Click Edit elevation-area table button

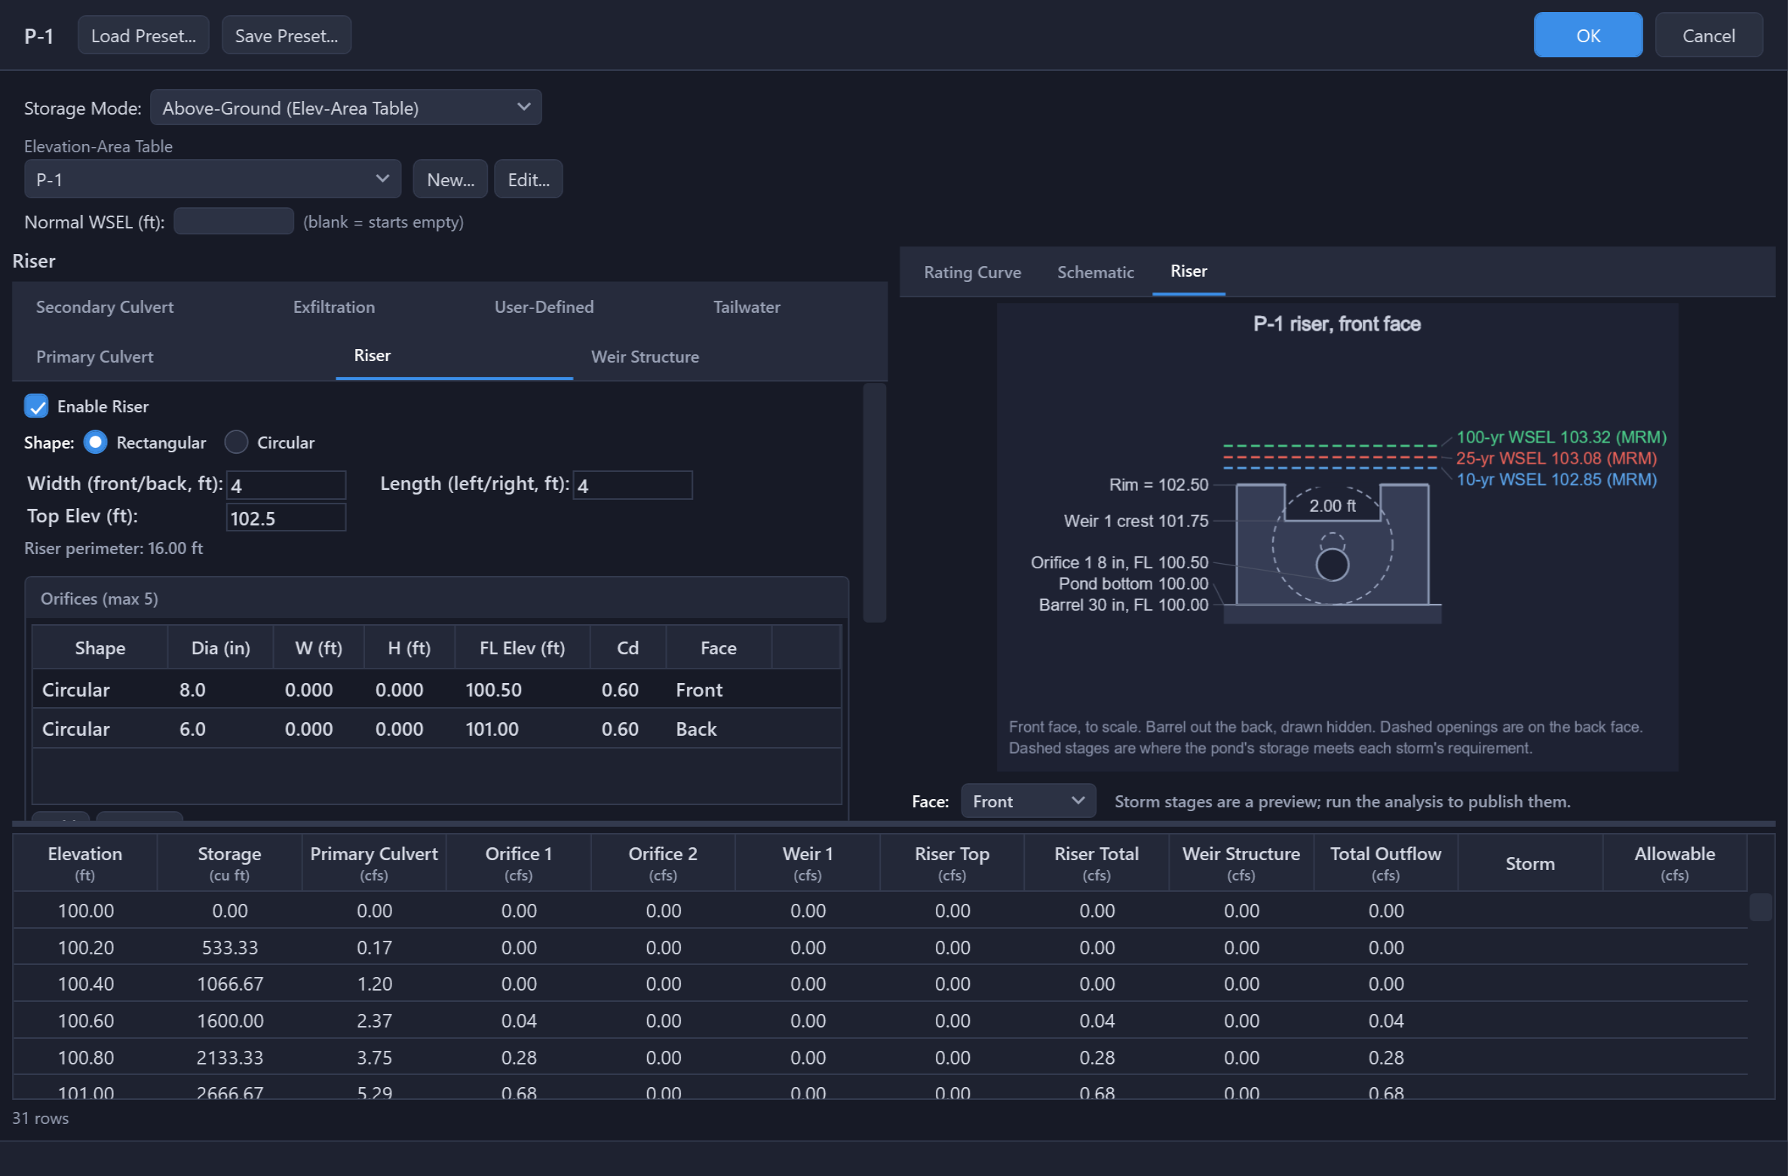click(x=529, y=179)
